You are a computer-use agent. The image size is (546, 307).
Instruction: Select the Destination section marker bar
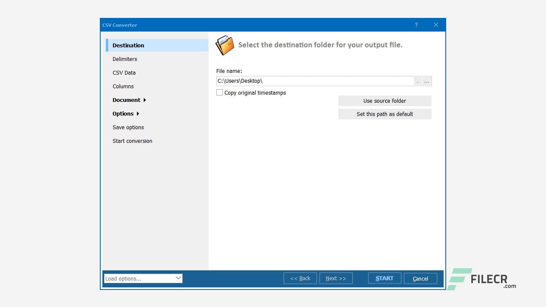(107, 45)
